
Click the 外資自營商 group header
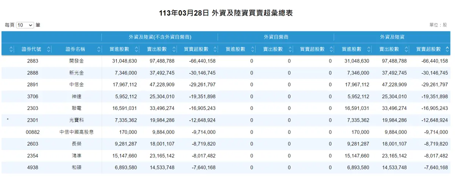click(276, 37)
